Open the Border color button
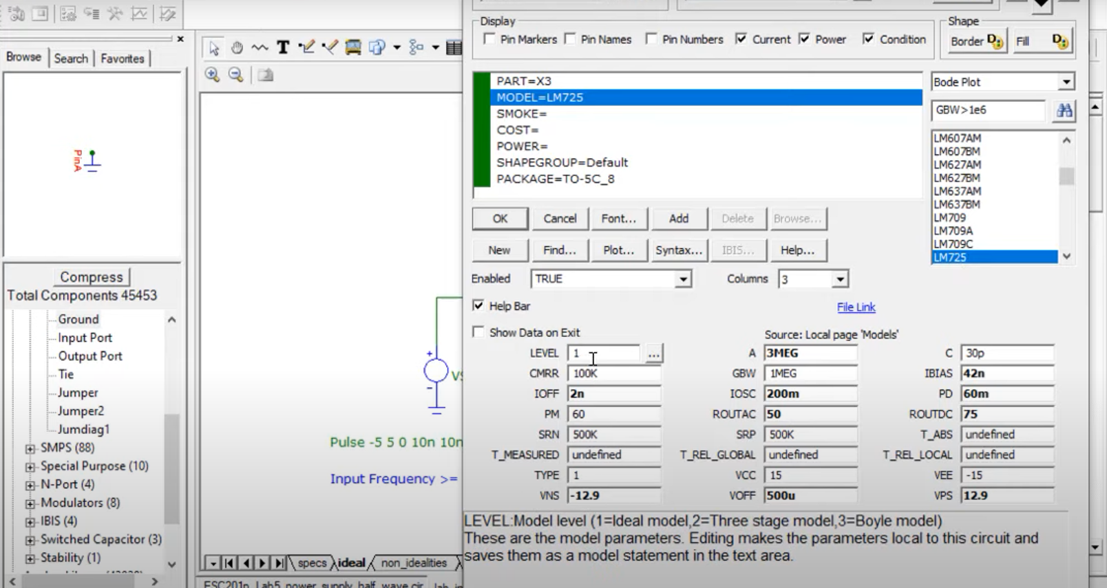The image size is (1107, 588). [977, 41]
